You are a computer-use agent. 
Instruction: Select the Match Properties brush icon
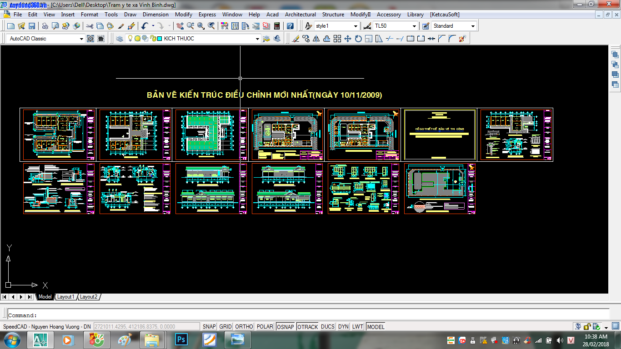[x=120, y=26]
